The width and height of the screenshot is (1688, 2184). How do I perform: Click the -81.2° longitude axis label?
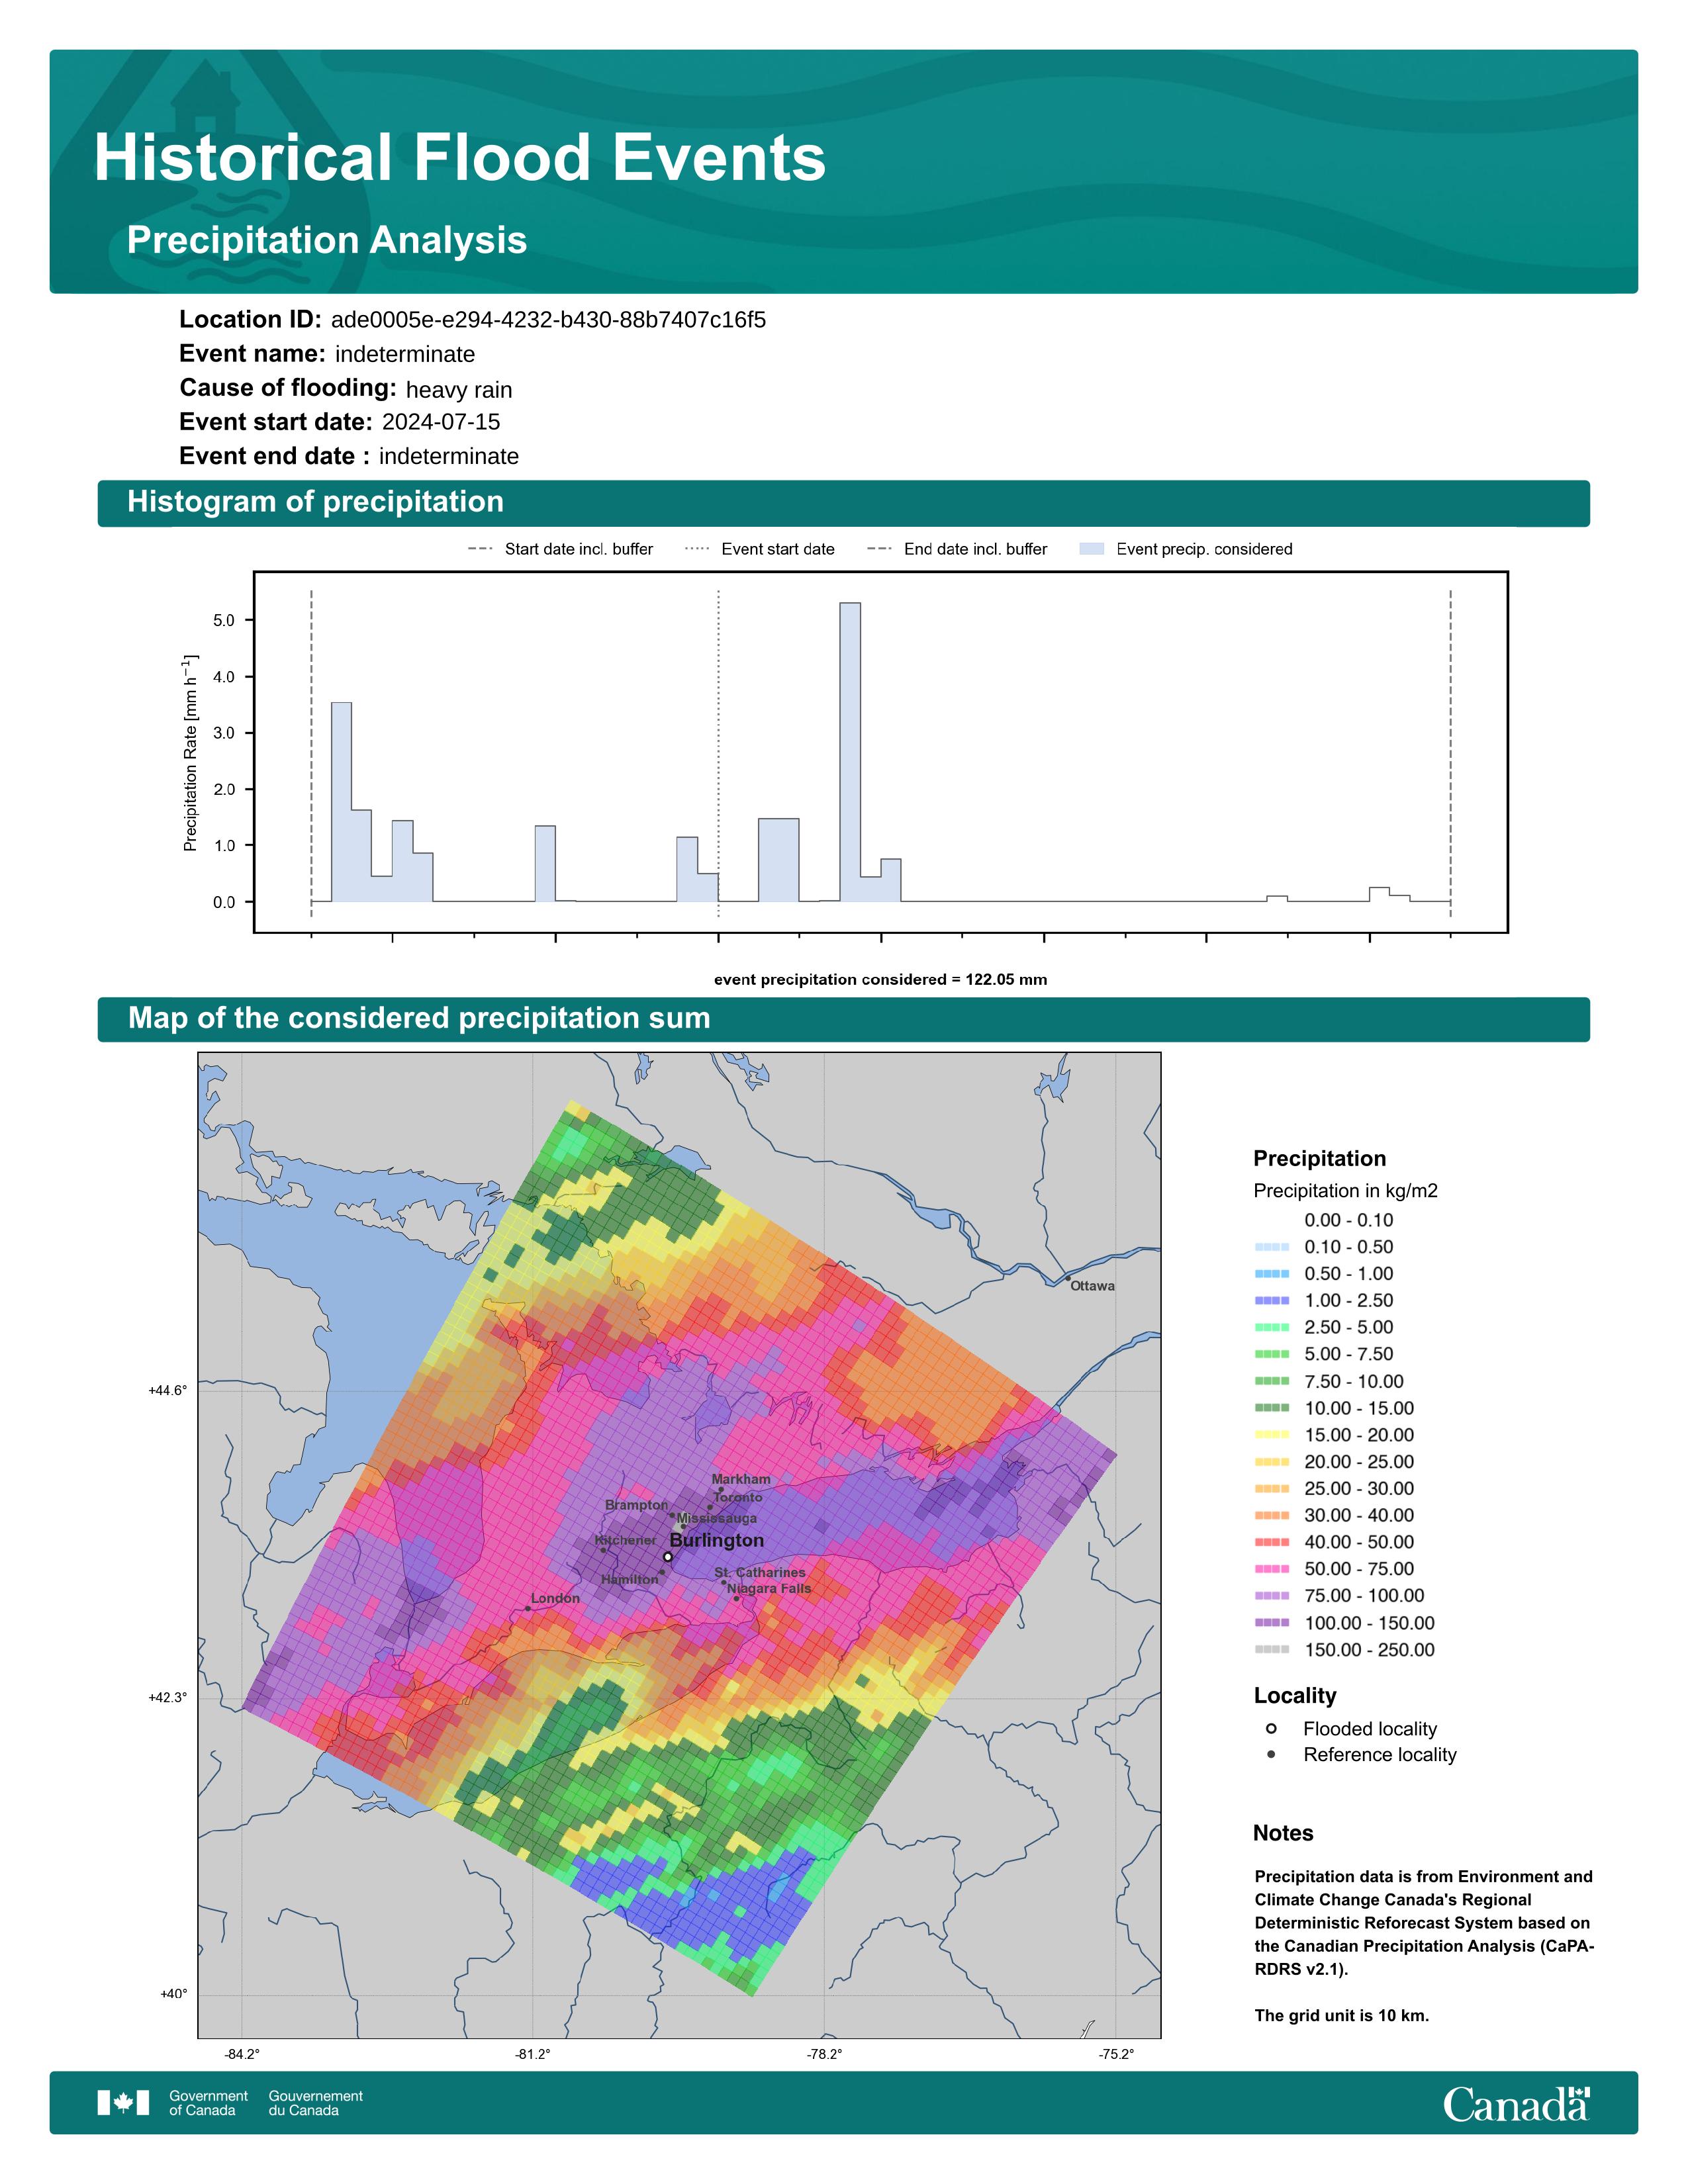[533, 2054]
